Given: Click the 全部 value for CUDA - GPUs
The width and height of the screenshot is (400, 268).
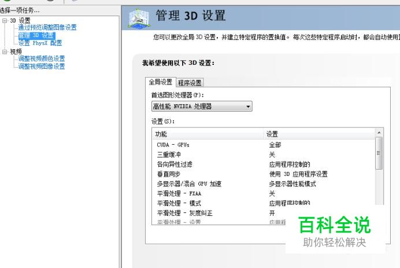Looking at the screenshot, I should 275,145.
